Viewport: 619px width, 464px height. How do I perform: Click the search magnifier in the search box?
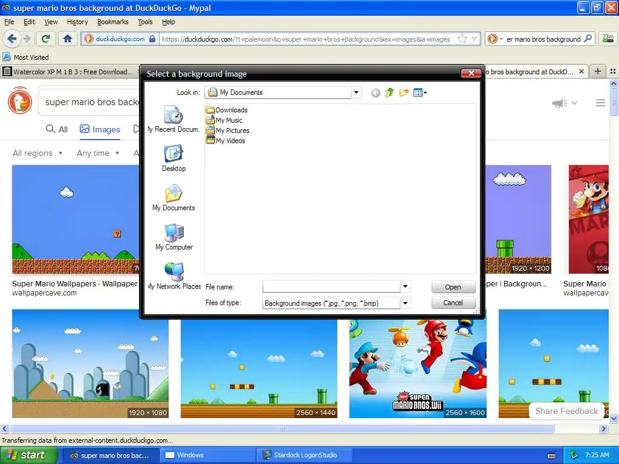(x=588, y=39)
